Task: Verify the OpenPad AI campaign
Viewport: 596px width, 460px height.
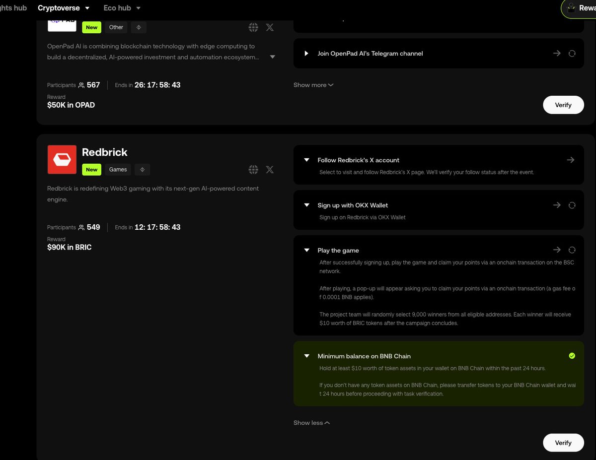Action: [x=563, y=105]
